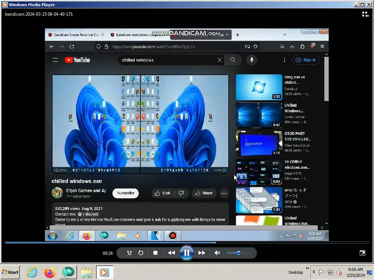
Task: Open Firefox extensions puzzle icon
Action: 302,47
